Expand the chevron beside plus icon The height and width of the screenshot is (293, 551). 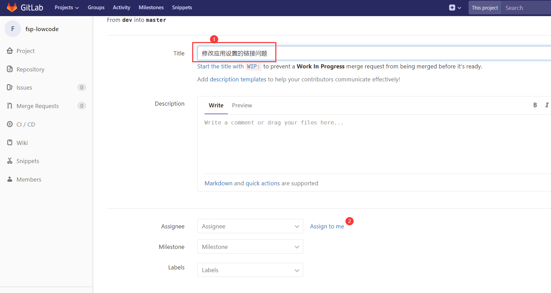click(x=459, y=8)
